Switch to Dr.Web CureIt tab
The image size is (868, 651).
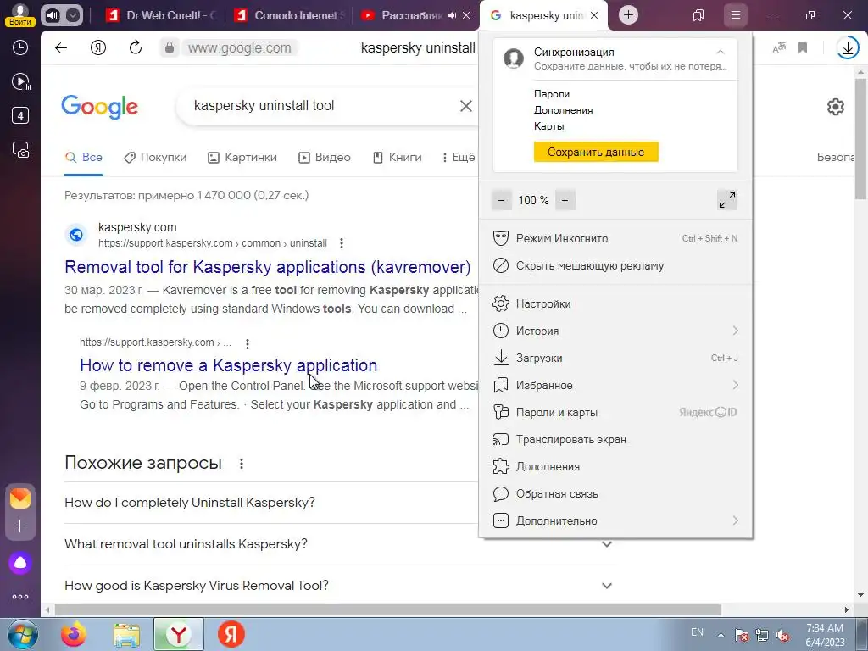pos(161,15)
